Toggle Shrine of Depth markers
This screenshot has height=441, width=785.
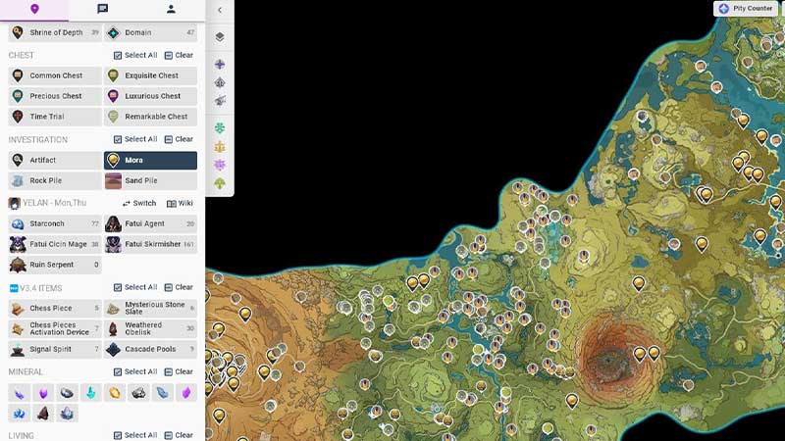(x=55, y=32)
